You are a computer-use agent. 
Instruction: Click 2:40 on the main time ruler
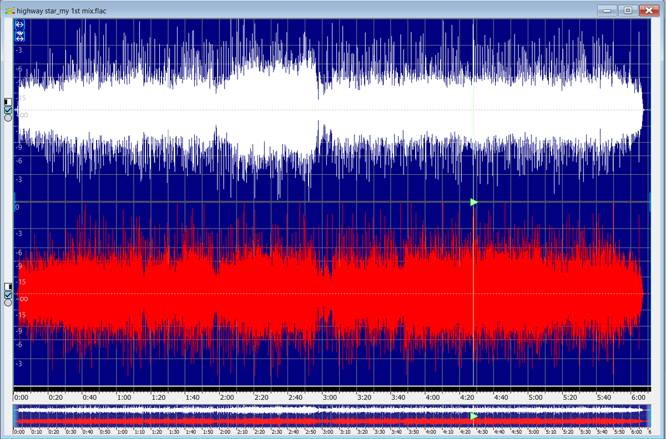pos(295,397)
